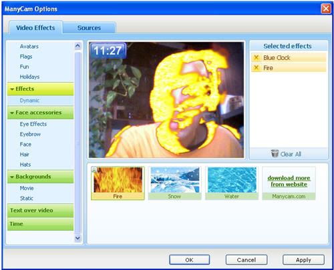Collapse the Effects category
The image size is (334, 270).
tap(12, 89)
